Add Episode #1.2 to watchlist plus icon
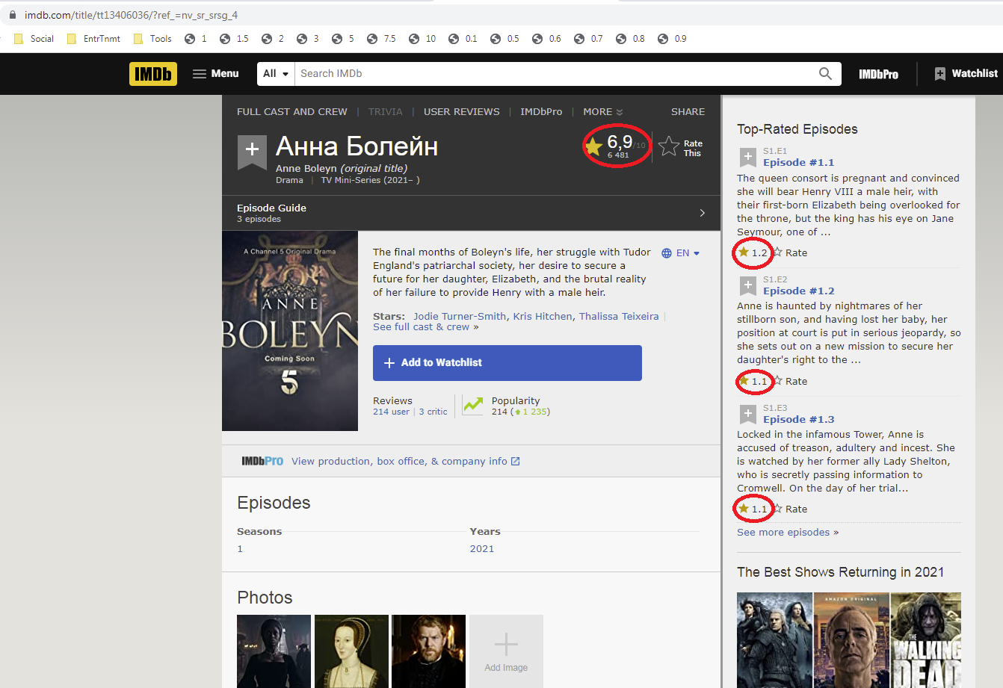Viewport: 1003px width, 688px height. coord(747,285)
